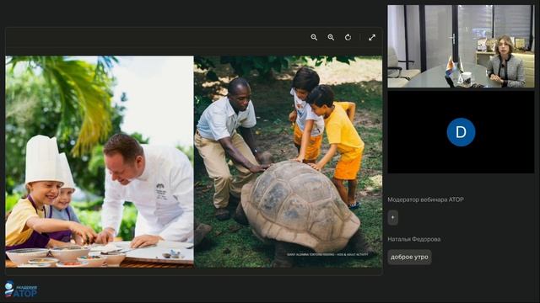Click the name 'Наталья Федорова' in chat
540x303 pixels.
414,239
